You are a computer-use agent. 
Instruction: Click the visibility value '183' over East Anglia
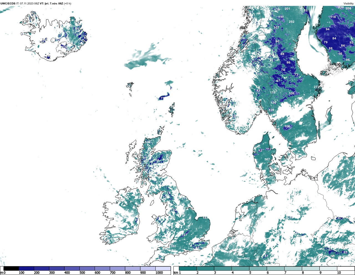205,218
